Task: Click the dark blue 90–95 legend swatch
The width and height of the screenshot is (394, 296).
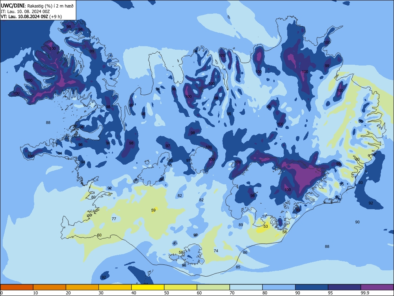Action: 312,287
